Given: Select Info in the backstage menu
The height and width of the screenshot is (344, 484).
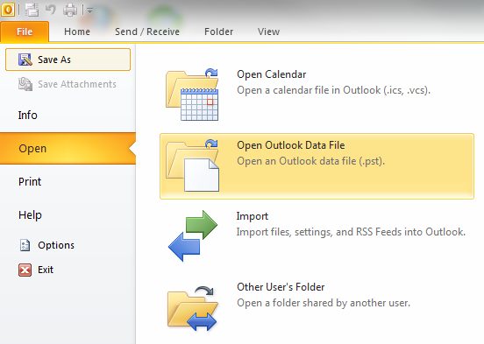Looking at the screenshot, I should [x=28, y=115].
